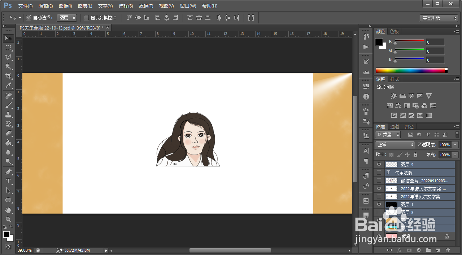Open the 基本功能 workspace dropdown
Image resolution: width=462 pixels, height=255 pixels.
(439, 18)
